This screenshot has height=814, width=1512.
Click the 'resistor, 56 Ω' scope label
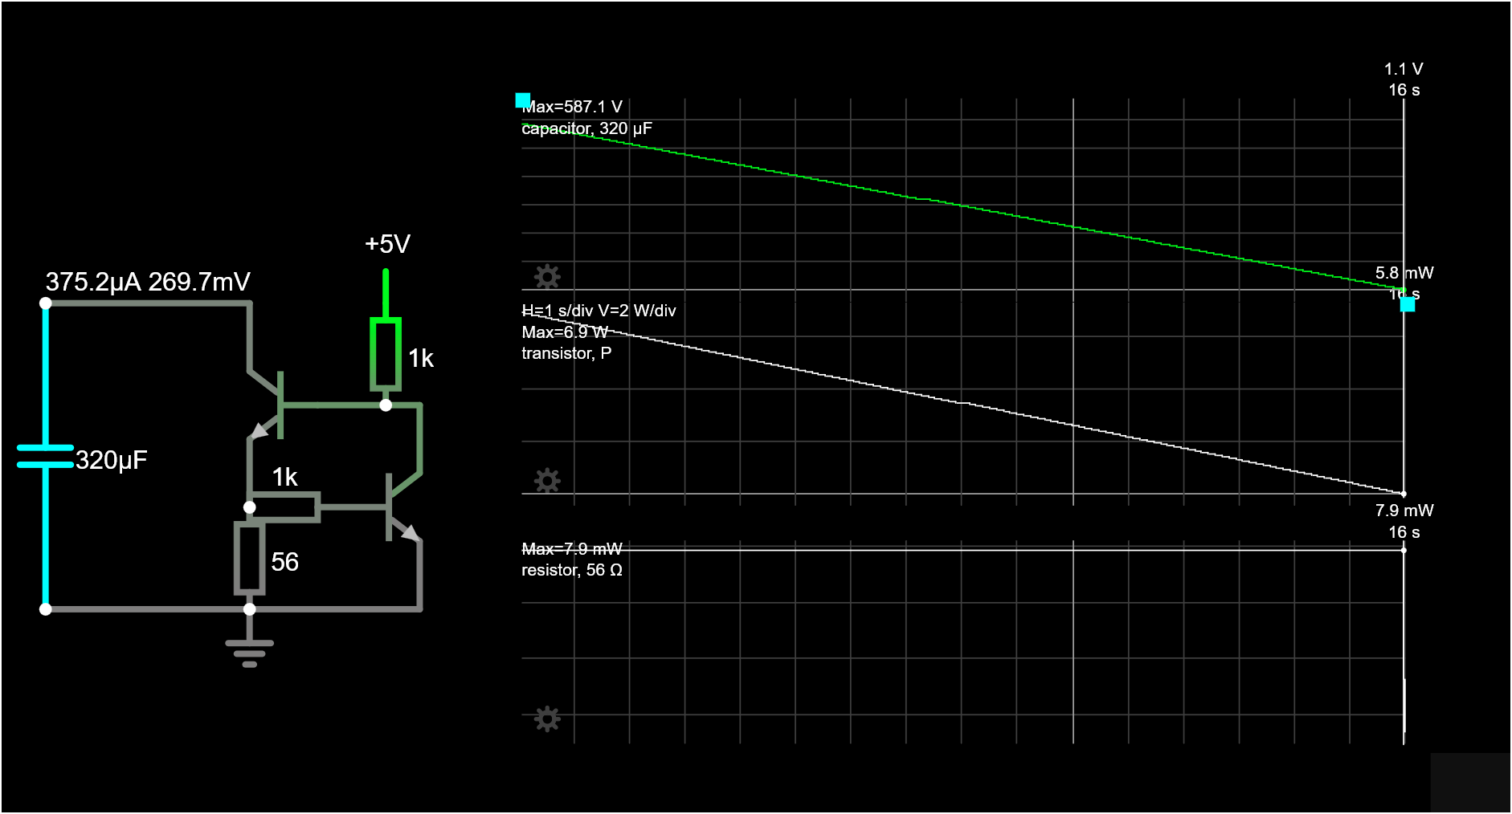click(572, 570)
